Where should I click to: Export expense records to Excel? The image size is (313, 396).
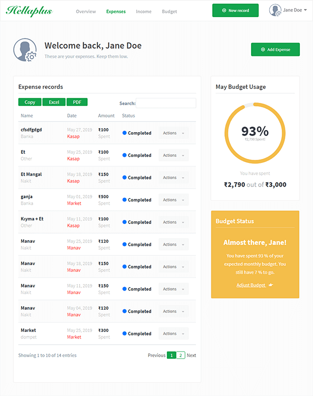pos(54,102)
